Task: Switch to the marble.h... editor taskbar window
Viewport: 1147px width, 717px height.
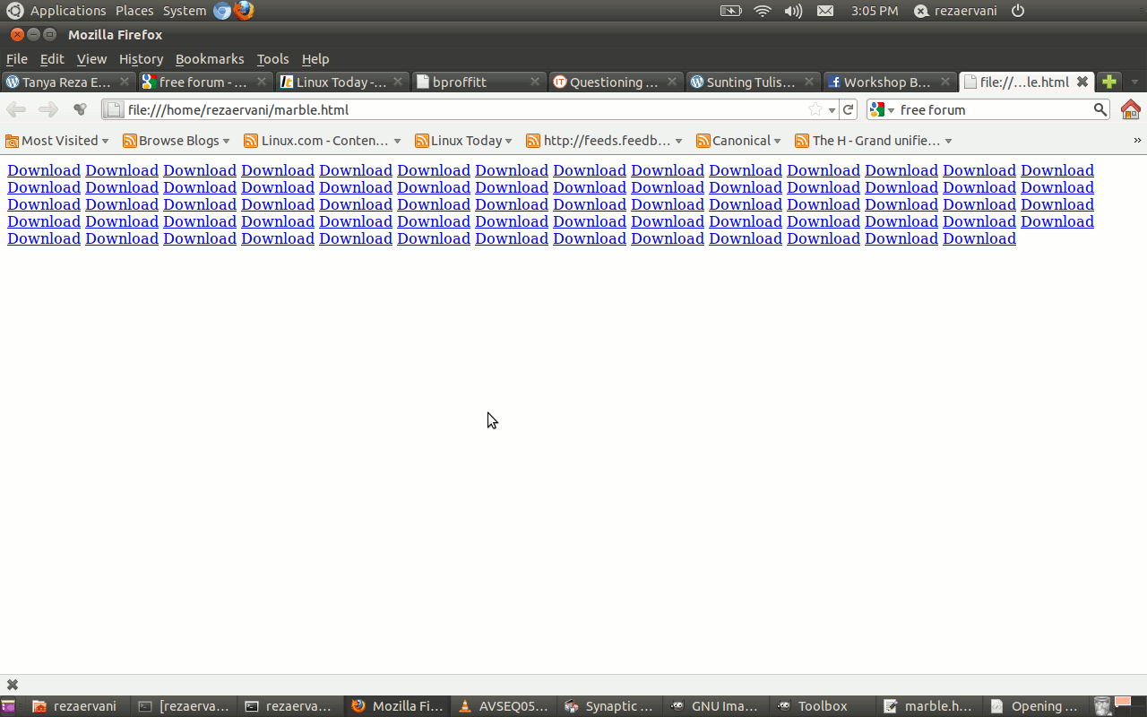Action: pyautogui.click(x=930, y=706)
